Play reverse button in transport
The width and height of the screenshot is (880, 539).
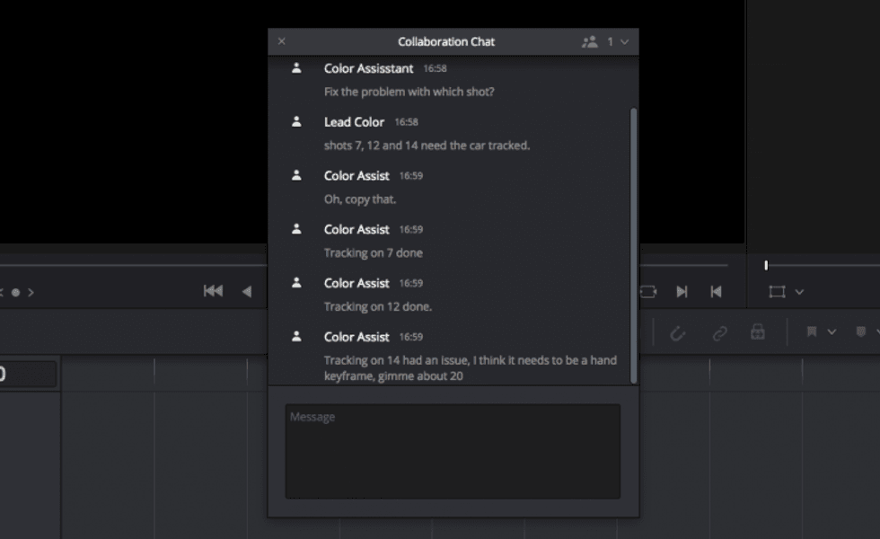point(247,291)
